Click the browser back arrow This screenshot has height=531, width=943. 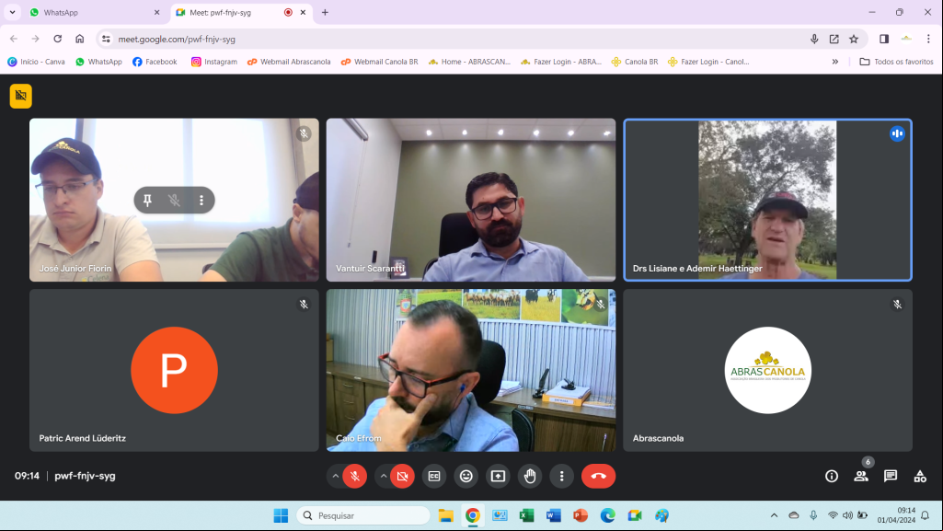tap(13, 39)
